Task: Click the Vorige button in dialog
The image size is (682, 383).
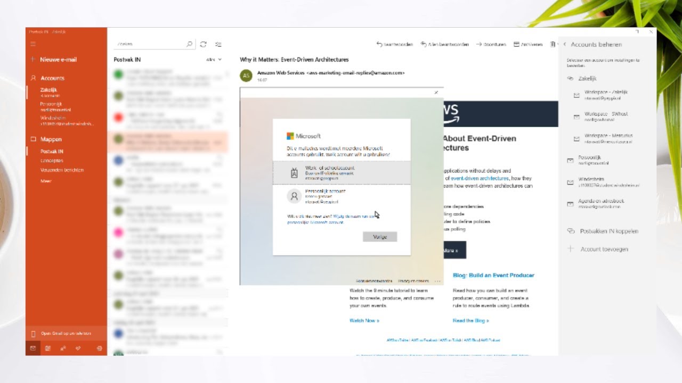Action: coord(380,237)
